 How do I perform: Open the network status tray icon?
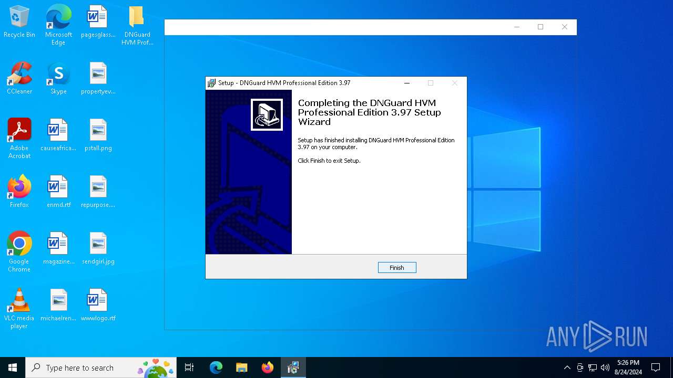click(593, 367)
